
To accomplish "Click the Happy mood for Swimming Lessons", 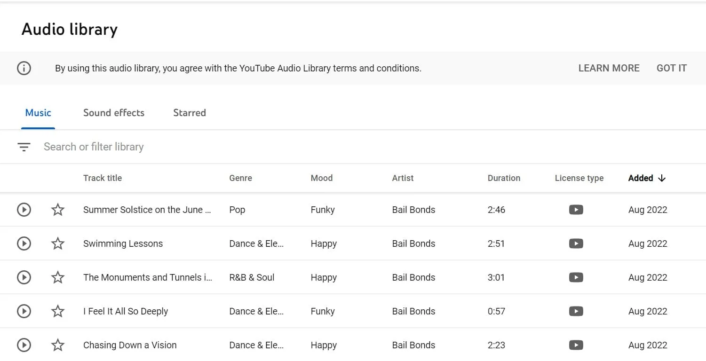I will pos(324,243).
